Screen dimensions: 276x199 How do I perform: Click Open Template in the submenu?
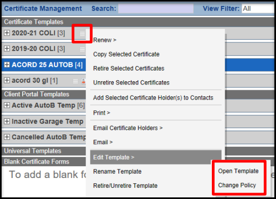click(238, 171)
